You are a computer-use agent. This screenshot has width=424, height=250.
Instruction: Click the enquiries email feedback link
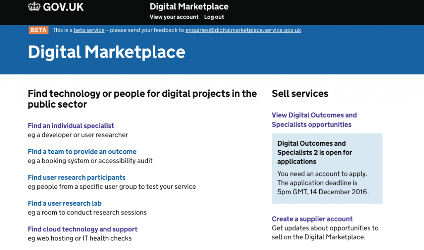tap(243, 30)
